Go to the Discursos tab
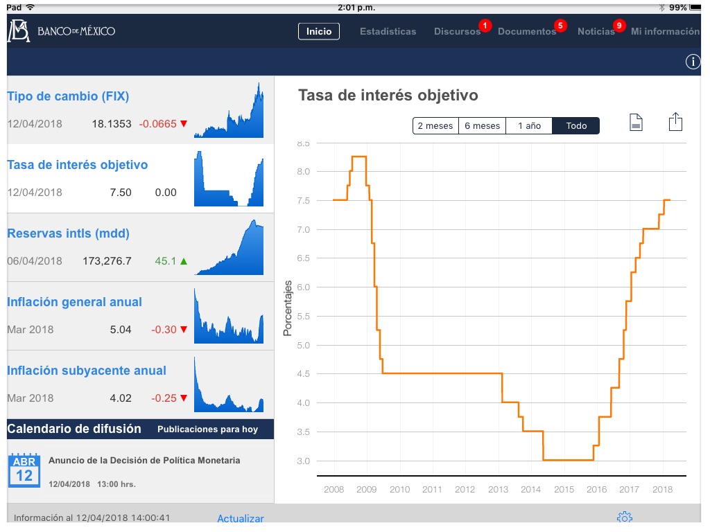710x532 pixels. 457,31
